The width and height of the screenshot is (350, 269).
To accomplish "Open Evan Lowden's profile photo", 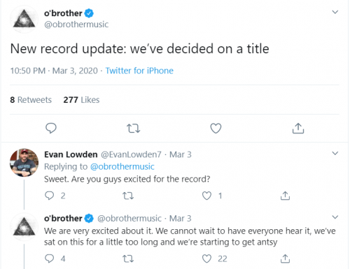I will 24,163.
